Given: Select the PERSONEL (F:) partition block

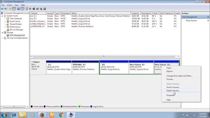Looking at the screenshot, I should (x=85, y=67).
